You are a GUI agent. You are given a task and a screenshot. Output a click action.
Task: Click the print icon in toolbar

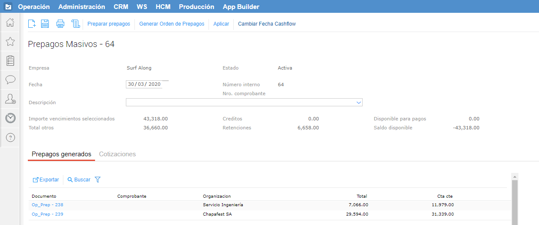click(60, 24)
